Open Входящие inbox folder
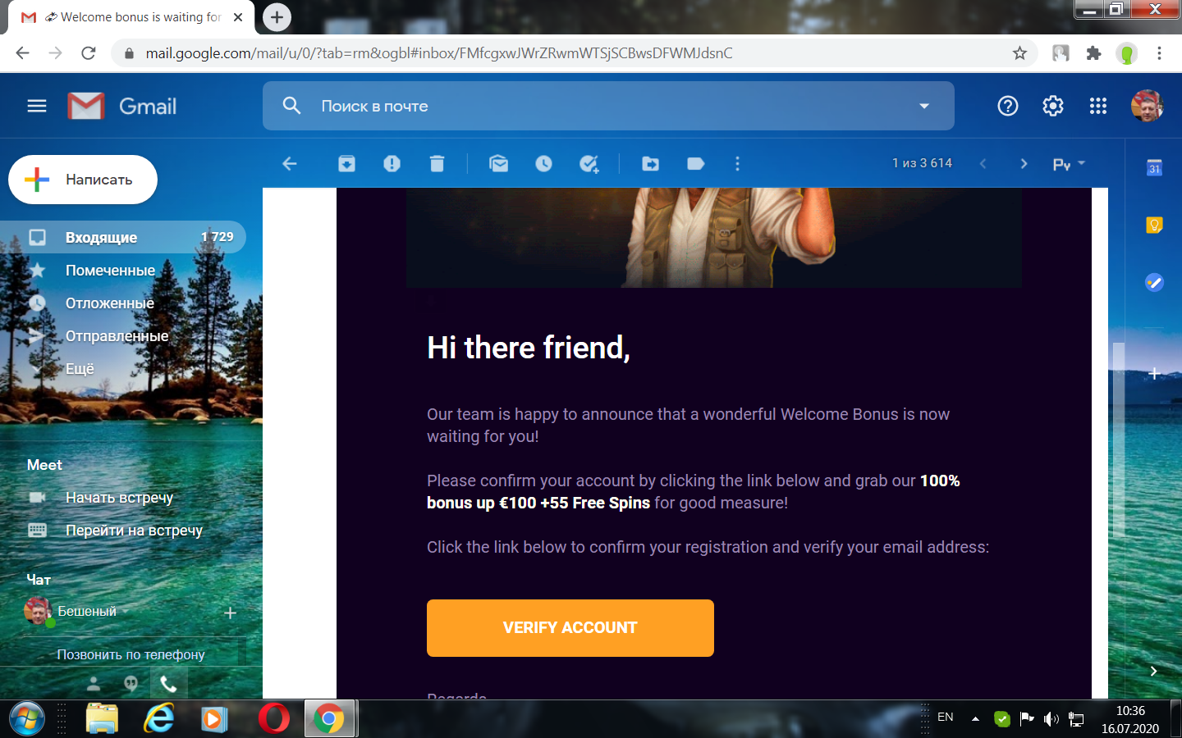Viewport: 1182px width, 738px height. click(x=123, y=237)
